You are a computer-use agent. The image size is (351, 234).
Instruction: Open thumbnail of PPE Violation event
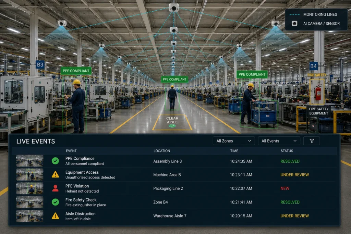tap(30, 188)
